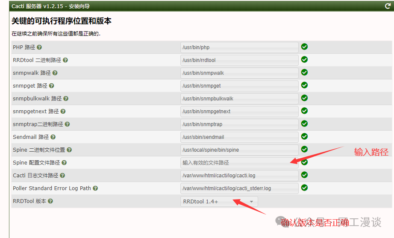Screen dimensions: 394x238
Task: Click the label snmpbulkwalk 路径
Action: [37, 99]
